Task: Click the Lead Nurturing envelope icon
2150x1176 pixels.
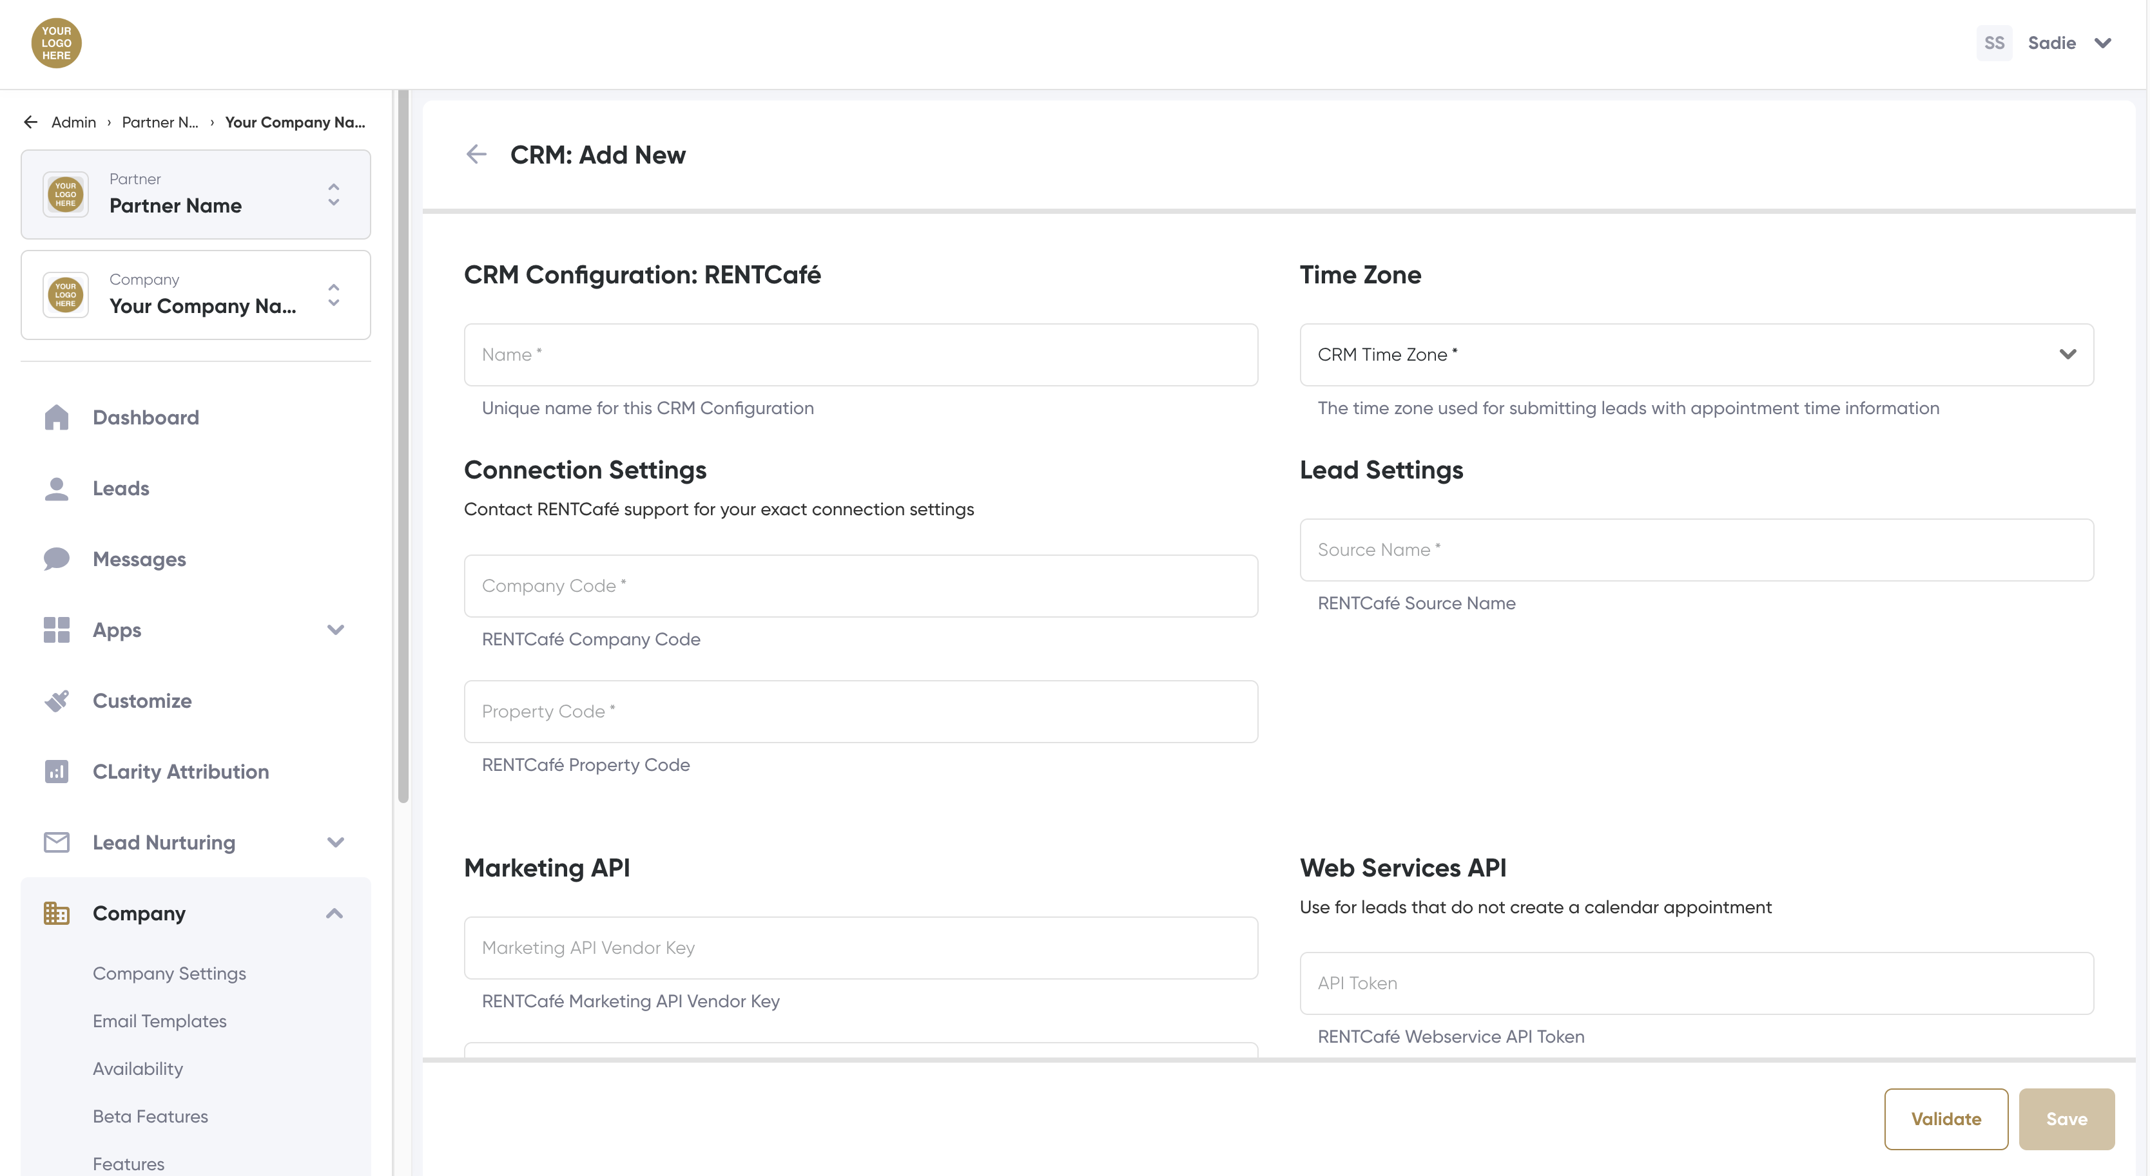Action: (x=56, y=842)
